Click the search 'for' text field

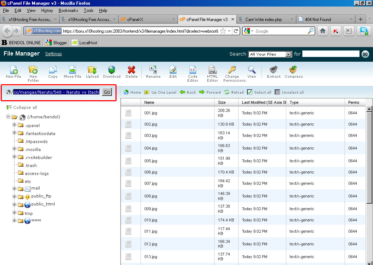[x=331, y=54]
